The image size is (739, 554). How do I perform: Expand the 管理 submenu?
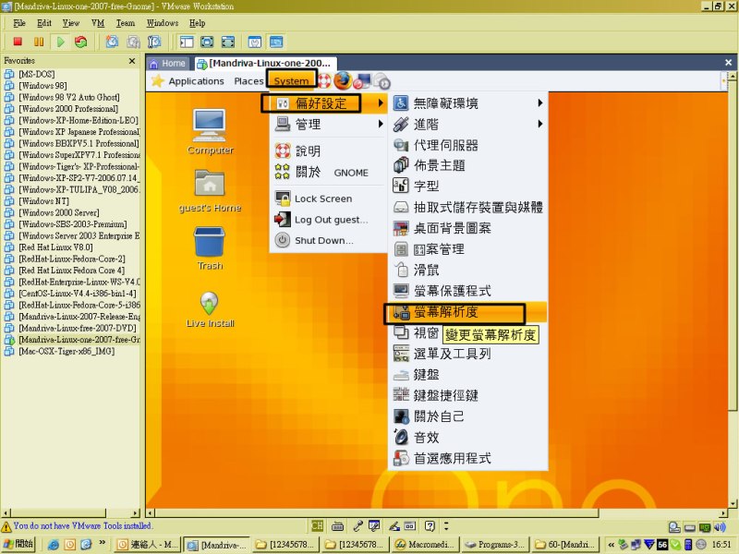329,125
